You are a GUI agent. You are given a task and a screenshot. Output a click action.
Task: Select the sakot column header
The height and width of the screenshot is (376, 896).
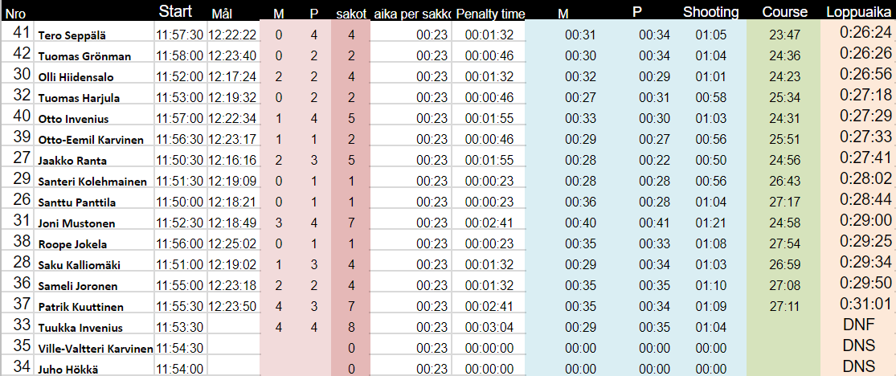tap(351, 14)
